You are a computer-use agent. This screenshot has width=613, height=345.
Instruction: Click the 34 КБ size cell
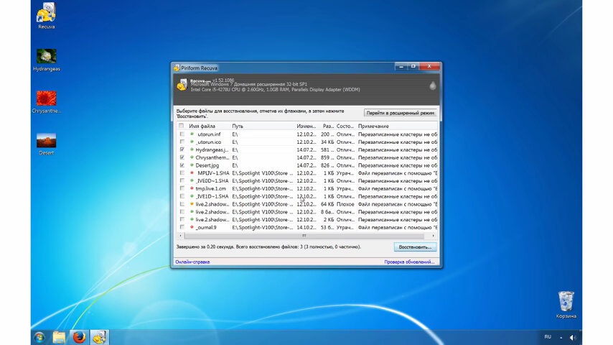pyautogui.click(x=327, y=142)
